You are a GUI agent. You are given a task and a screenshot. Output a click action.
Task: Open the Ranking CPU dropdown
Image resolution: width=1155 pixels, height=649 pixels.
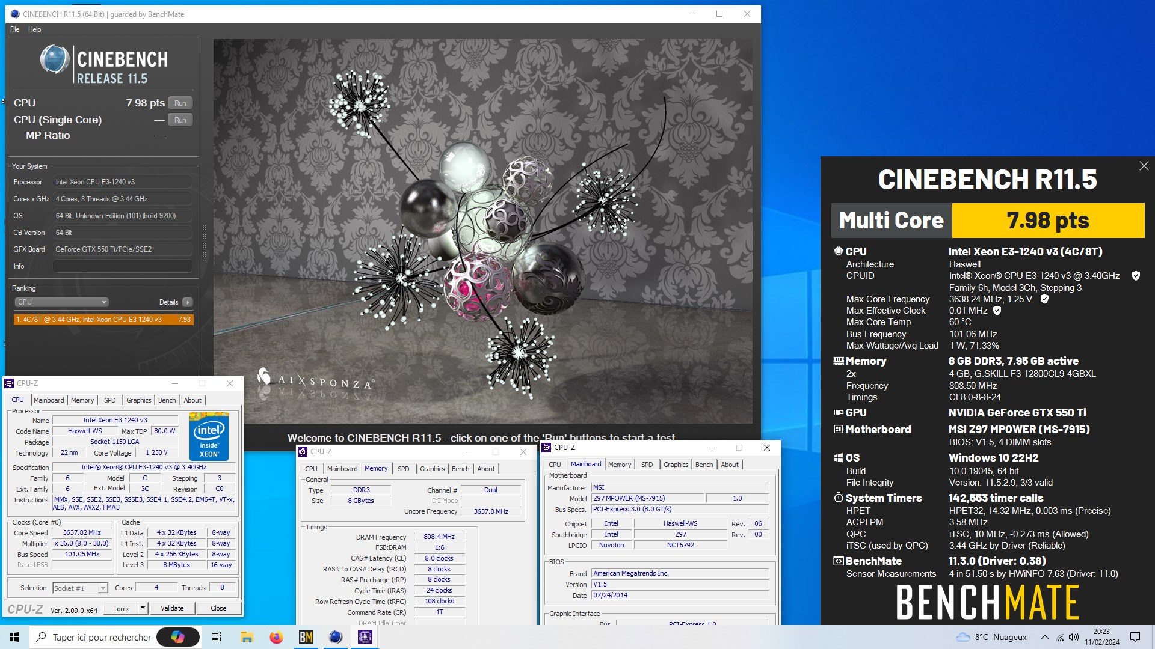[x=61, y=302]
